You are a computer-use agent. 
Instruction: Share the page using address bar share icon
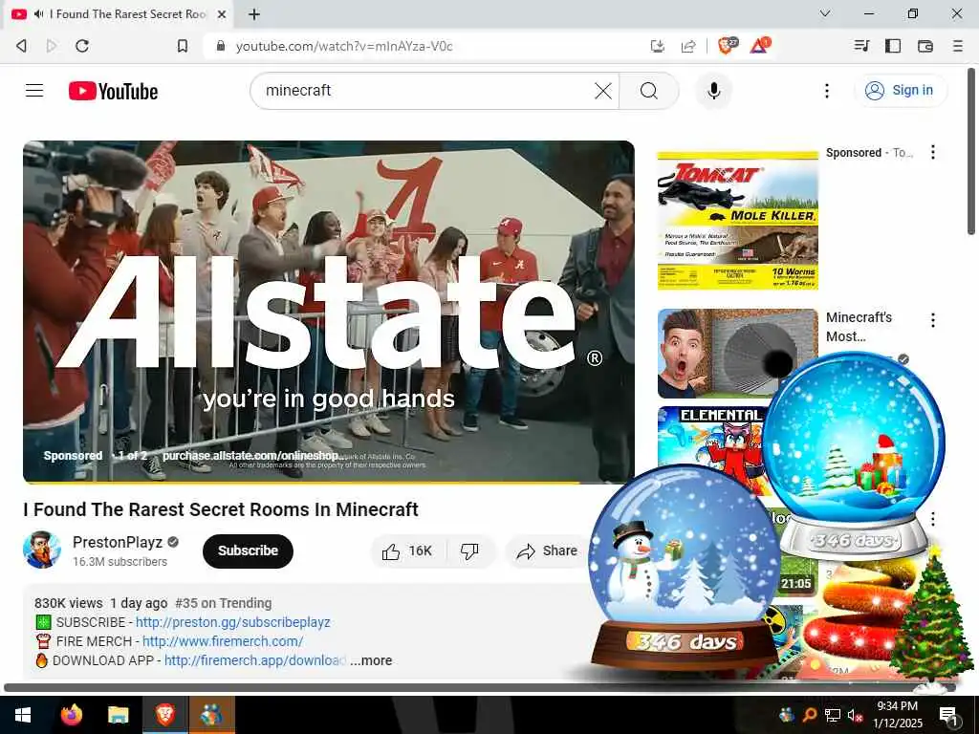point(688,46)
